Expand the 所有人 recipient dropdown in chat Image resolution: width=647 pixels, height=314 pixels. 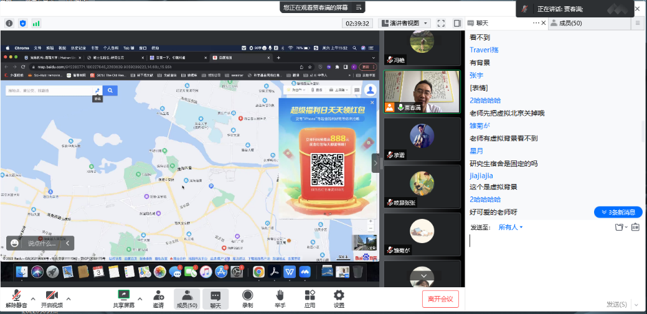coord(511,227)
